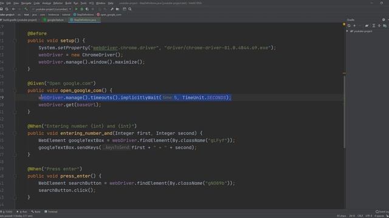Open Settings wrench icon in the toolbar
This screenshot has height=218, width=389.
click(x=112, y=9)
